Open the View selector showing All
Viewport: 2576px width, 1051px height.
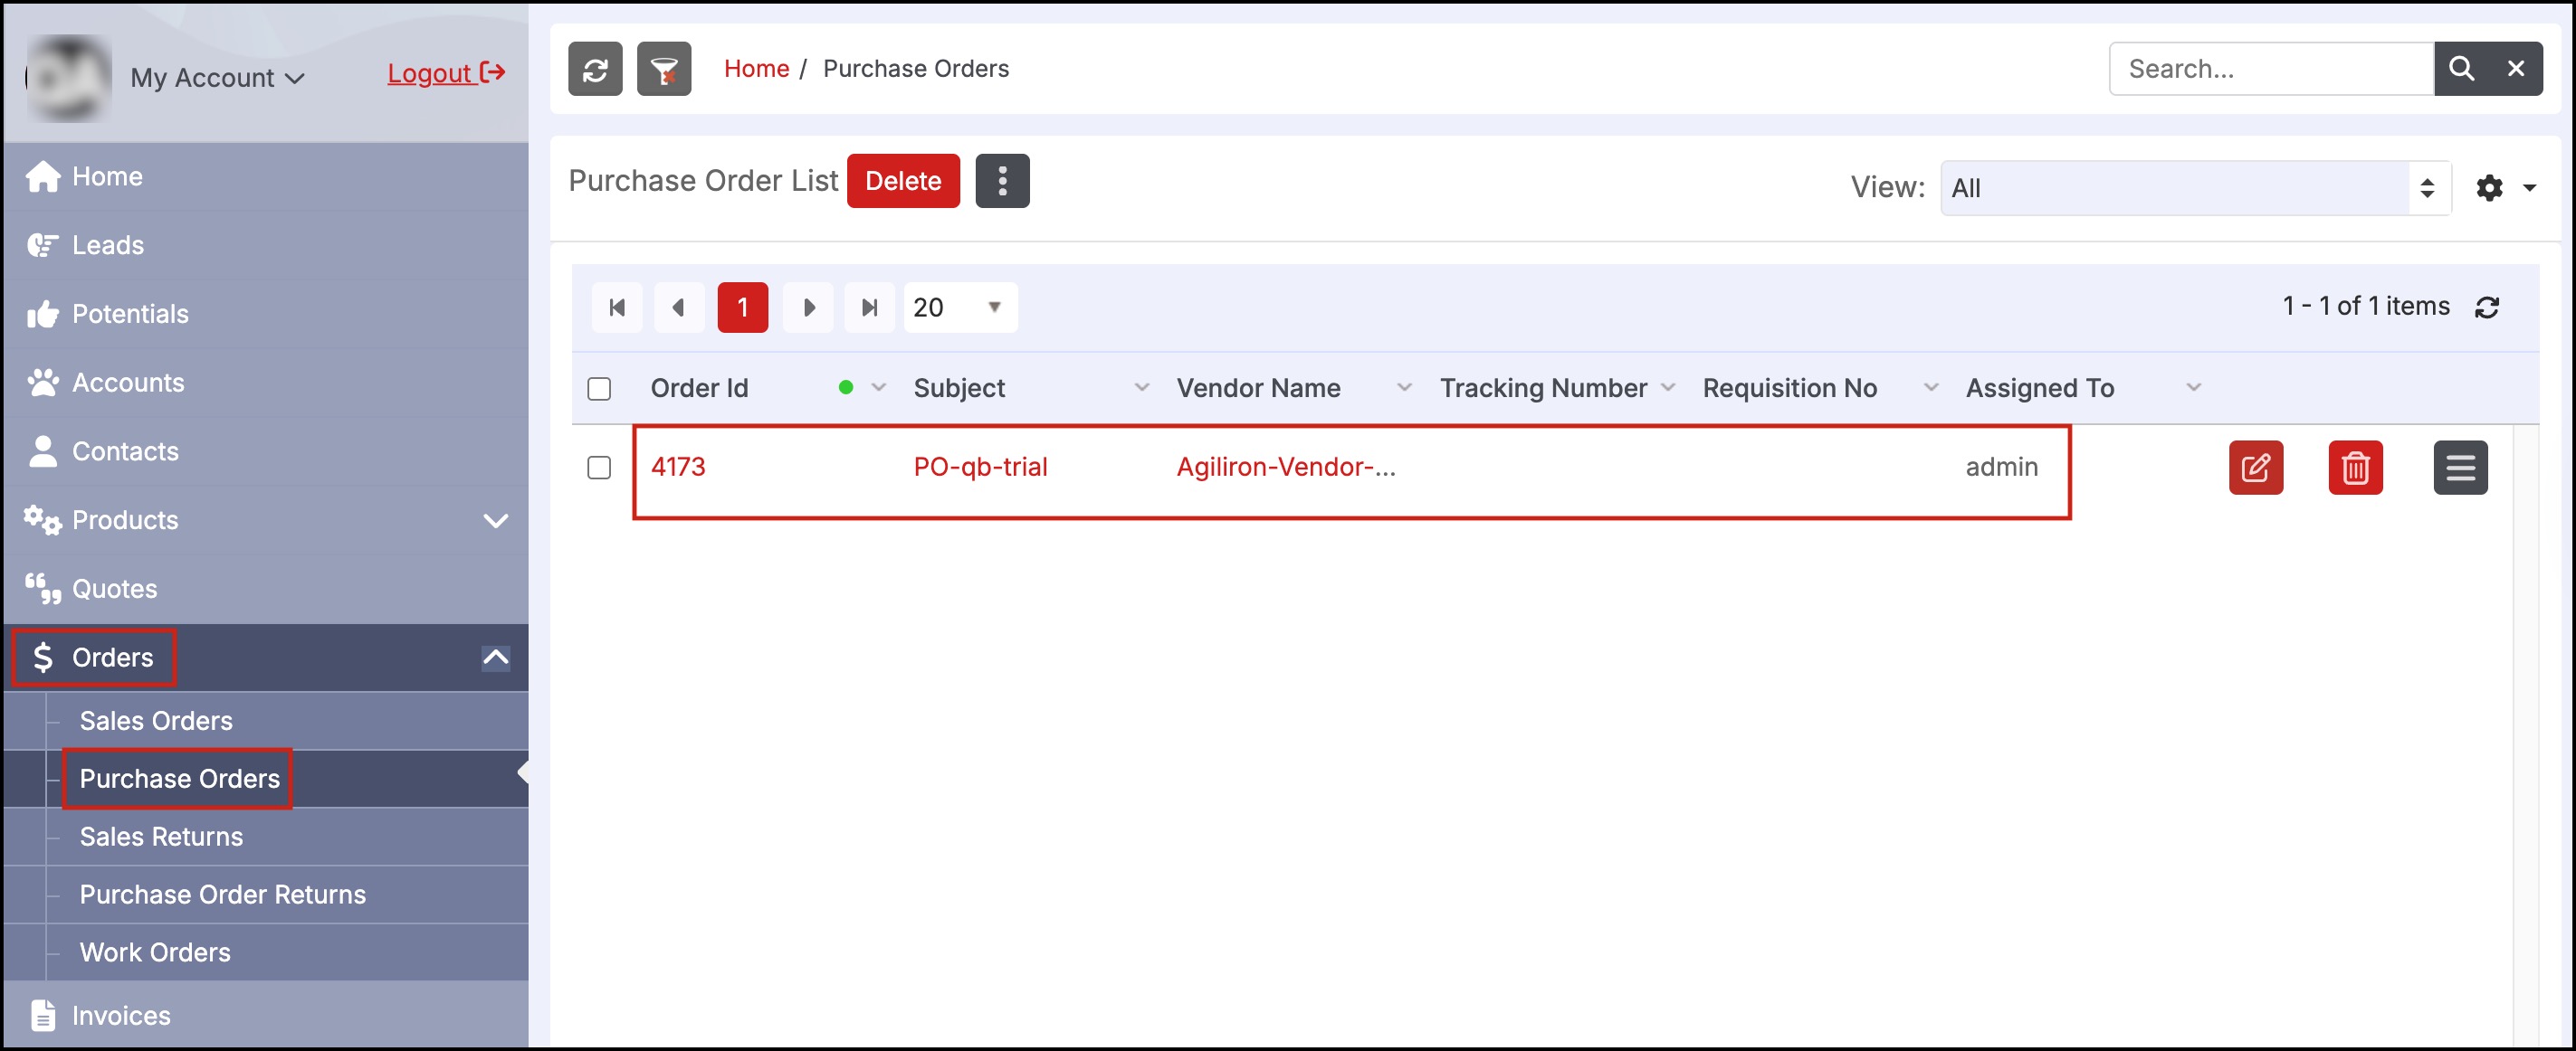(x=2194, y=188)
